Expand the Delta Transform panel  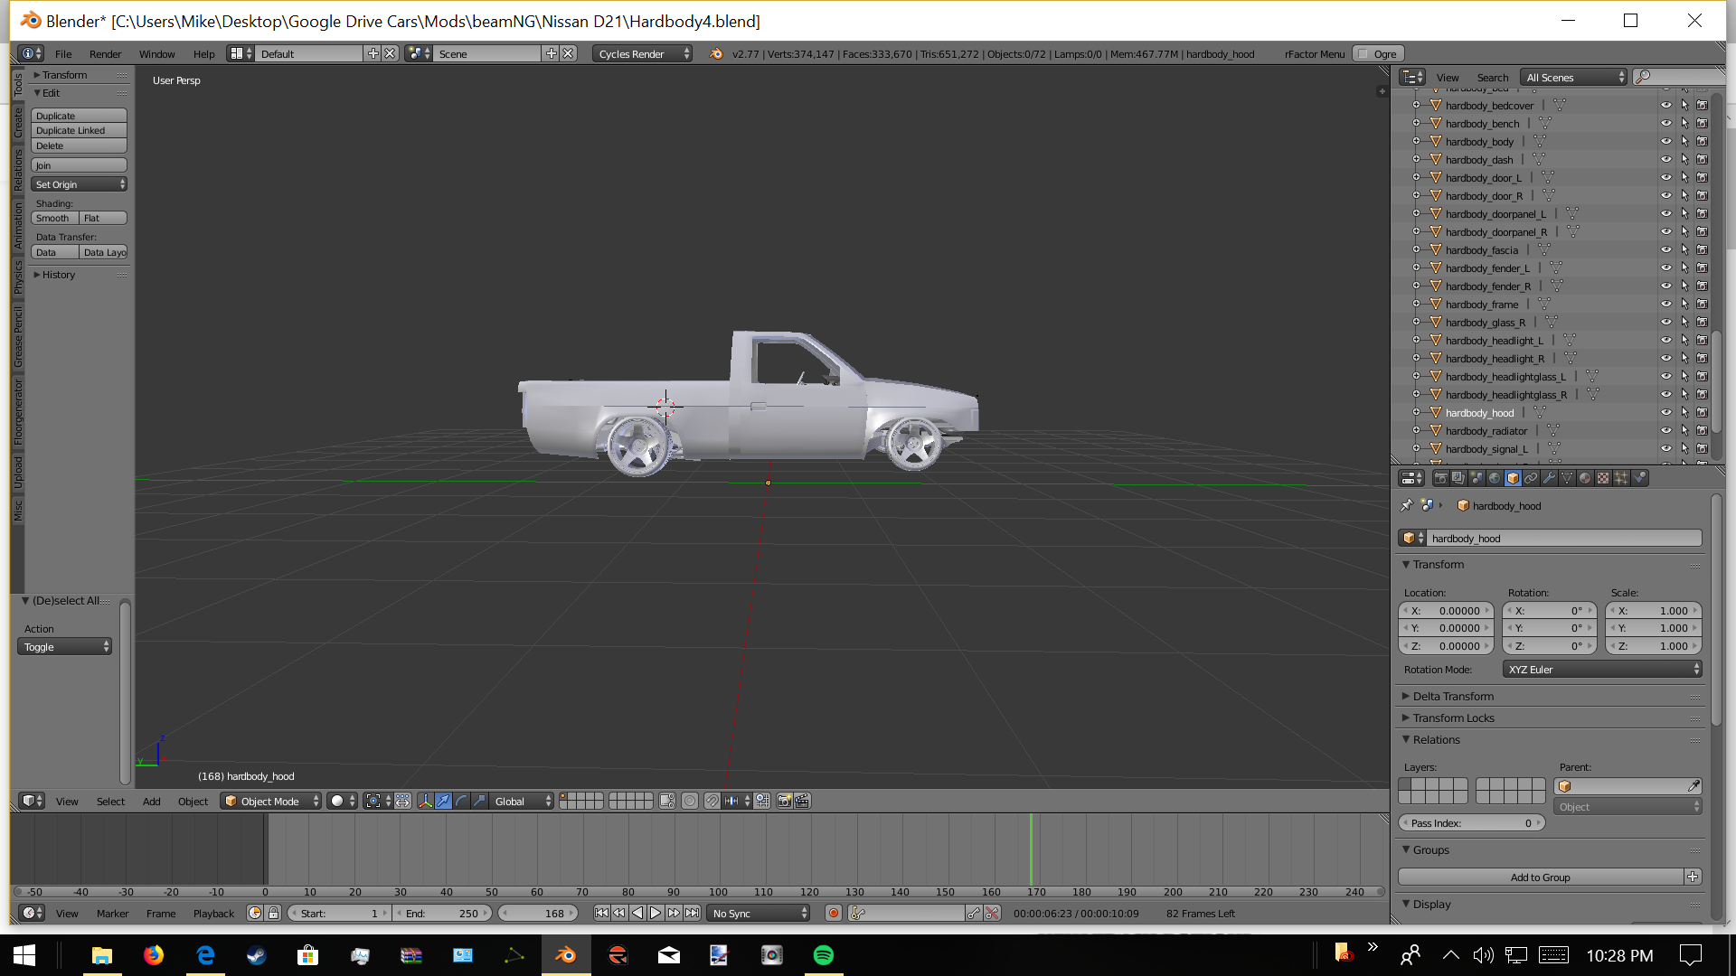click(1453, 696)
